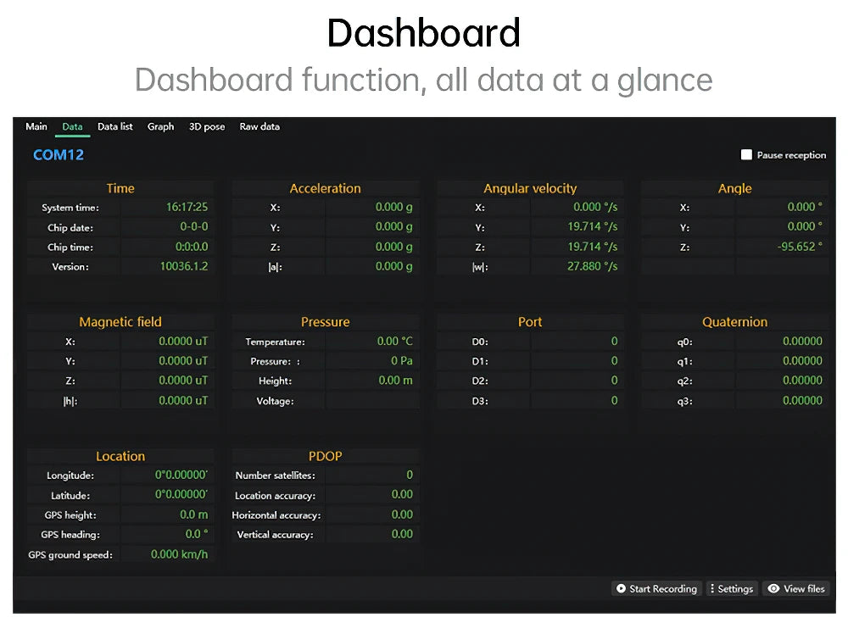Screen dimensions: 848x623
Task: Select the Chip date value 0-0-0
Action: [x=193, y=226]
